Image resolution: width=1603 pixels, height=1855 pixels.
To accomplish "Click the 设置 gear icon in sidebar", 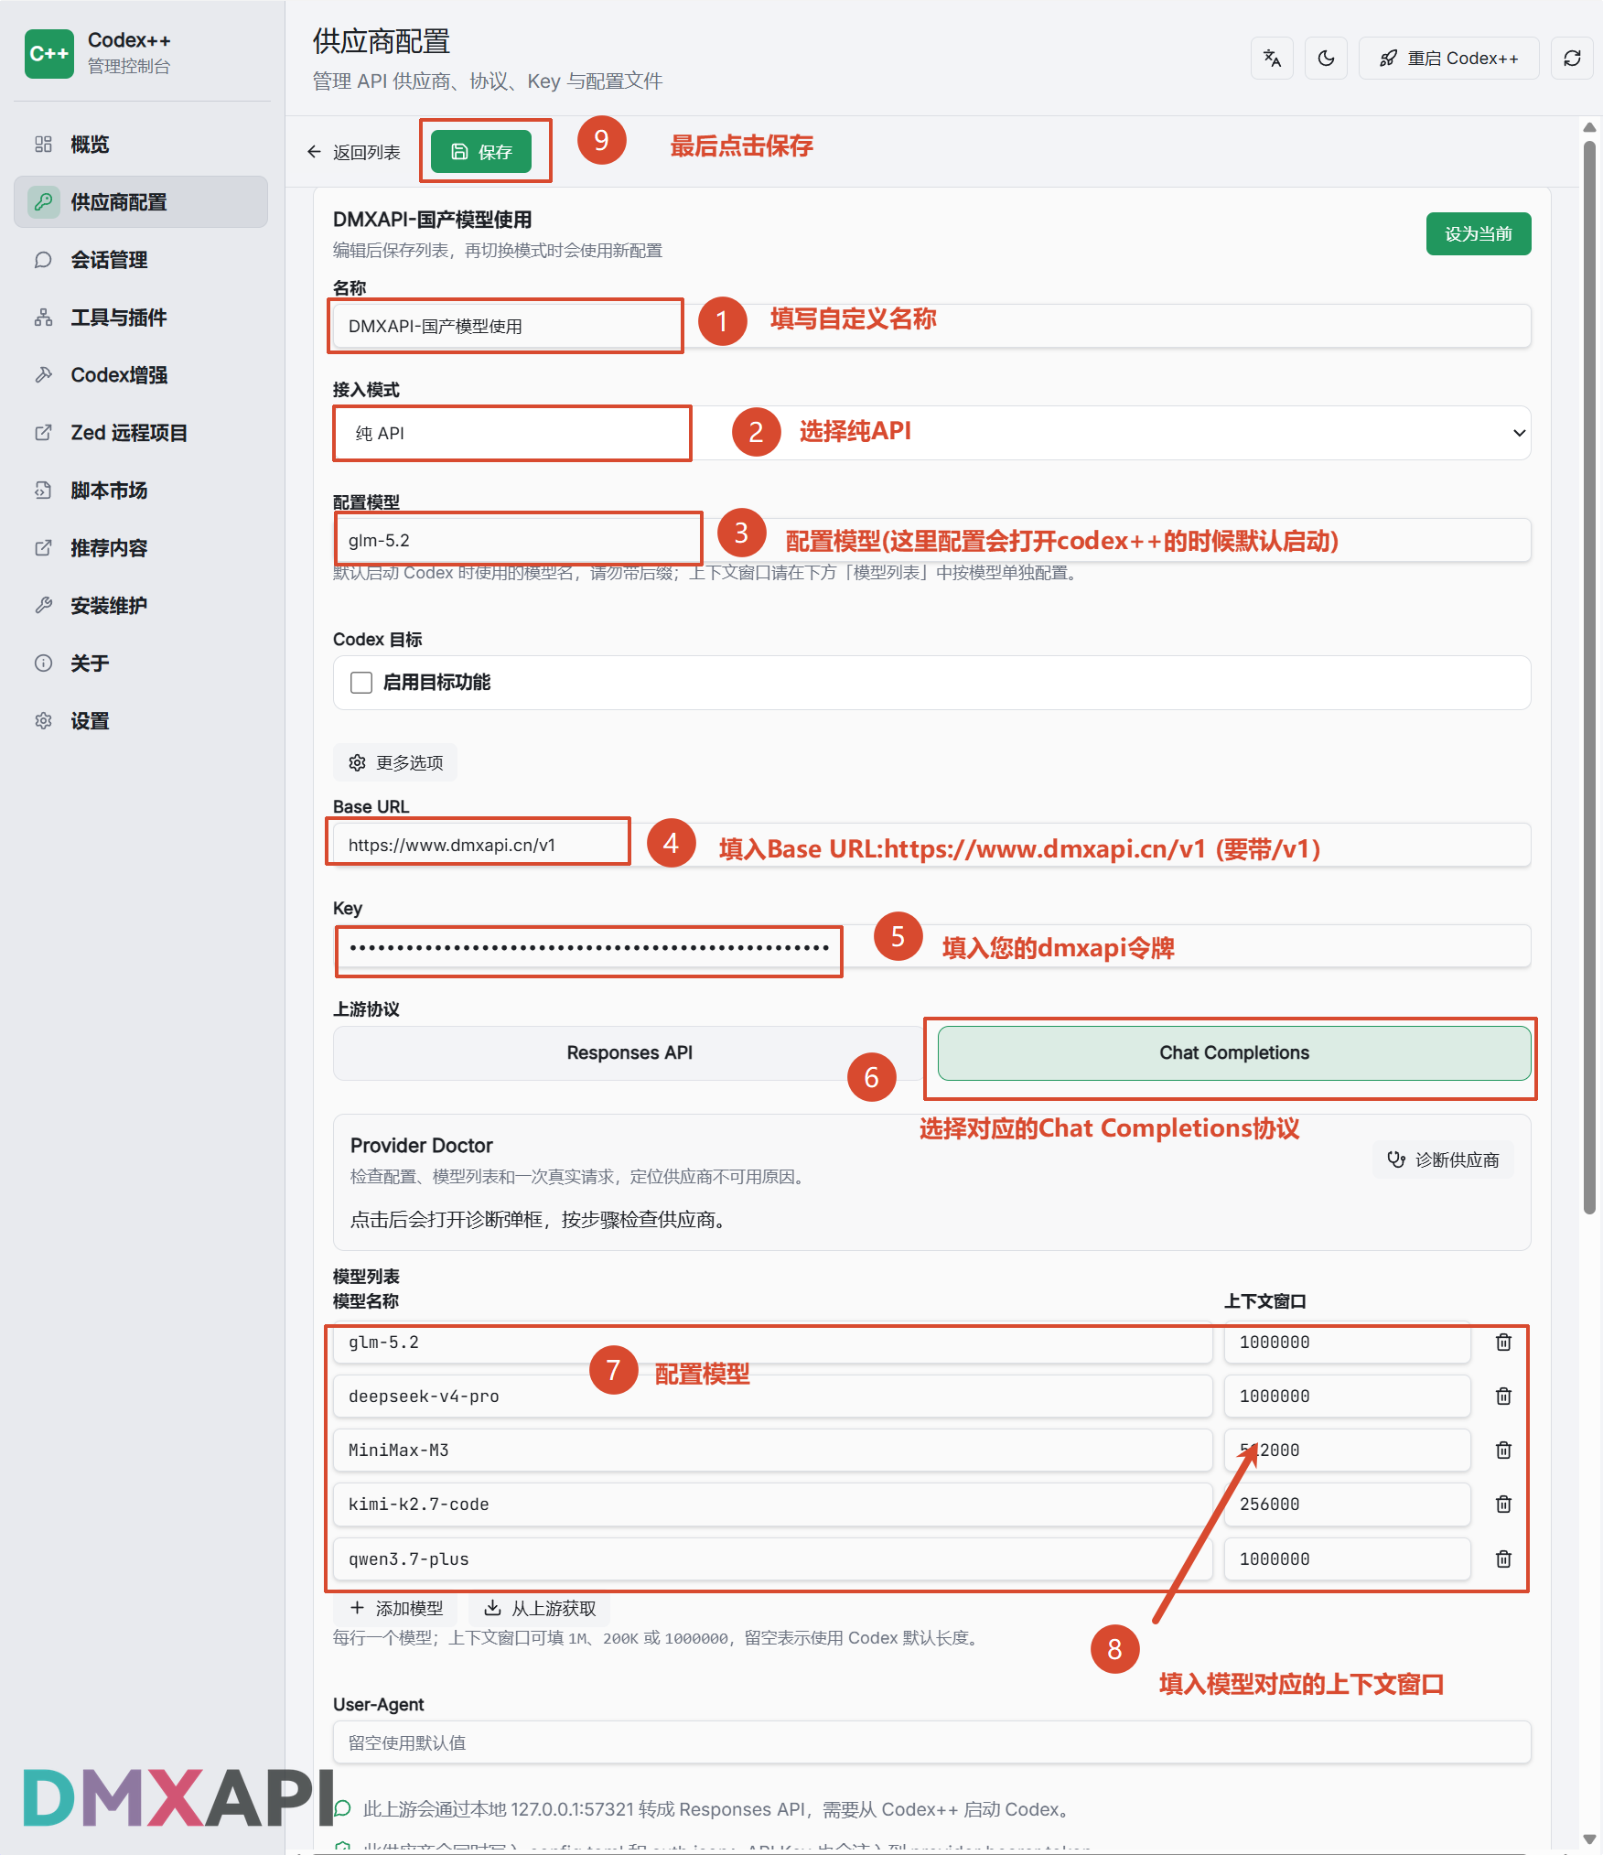I will [43, 721].
